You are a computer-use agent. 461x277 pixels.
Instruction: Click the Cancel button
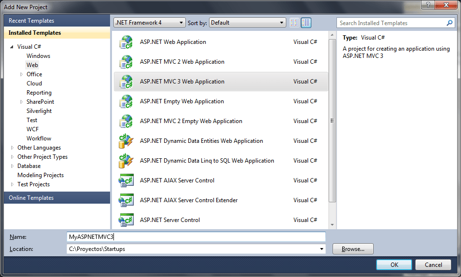[x=433, y=264]
